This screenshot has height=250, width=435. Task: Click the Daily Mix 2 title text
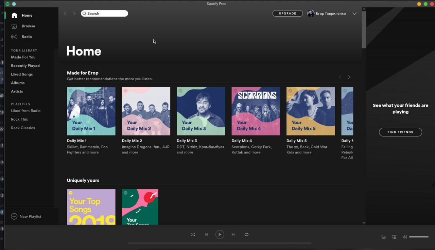tap(132, 141)
